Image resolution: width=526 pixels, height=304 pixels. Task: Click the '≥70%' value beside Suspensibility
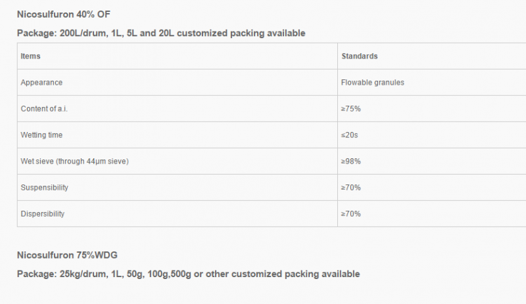351,188
